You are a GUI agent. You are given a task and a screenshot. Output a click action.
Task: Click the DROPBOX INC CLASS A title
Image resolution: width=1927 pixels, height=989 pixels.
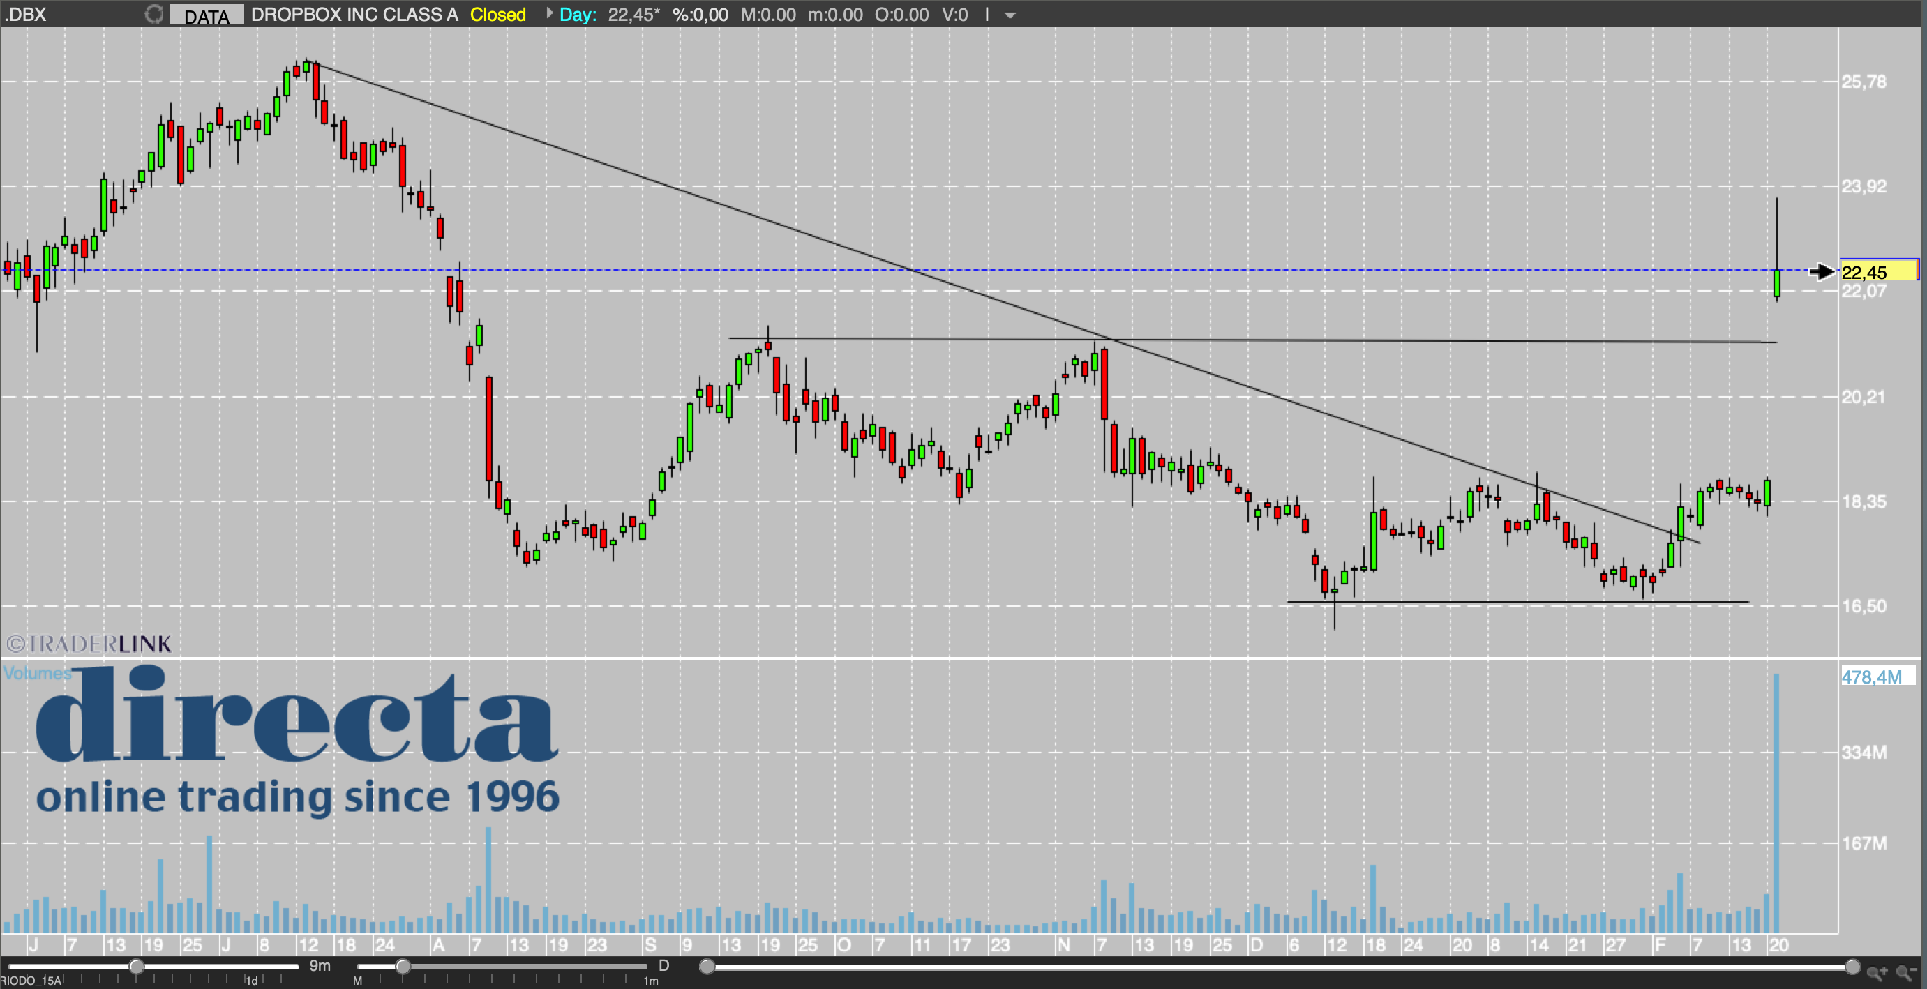click(x=354, y=14)
